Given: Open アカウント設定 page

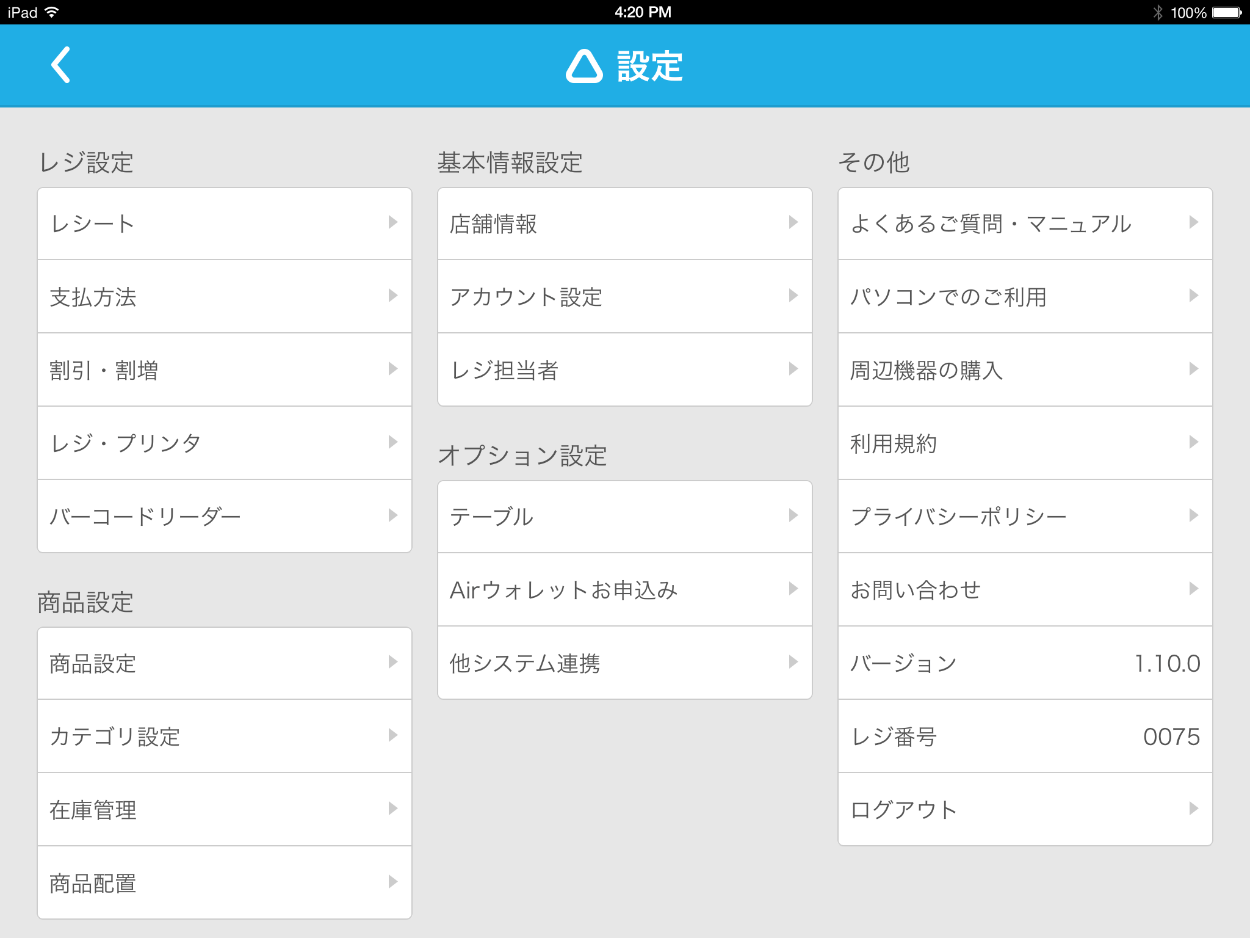Looking at the screenshot, I should [624, 297].
